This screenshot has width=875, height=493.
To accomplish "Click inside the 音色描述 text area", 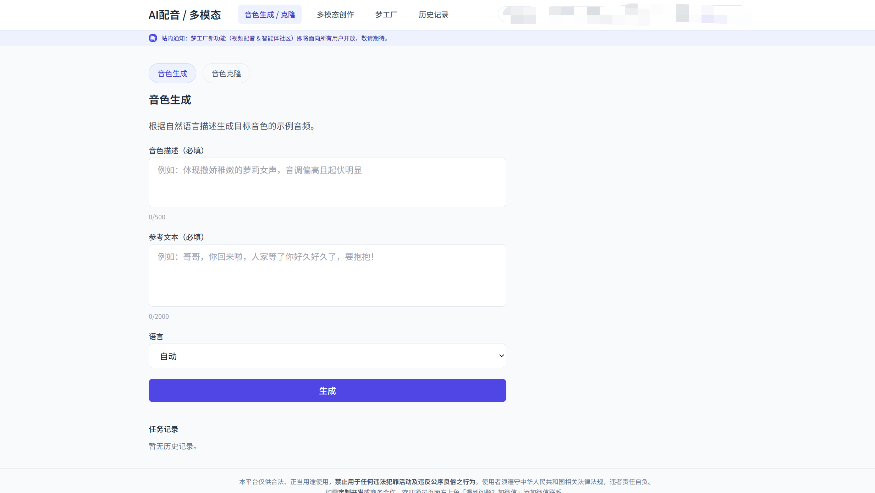I will tap(327, 182).
